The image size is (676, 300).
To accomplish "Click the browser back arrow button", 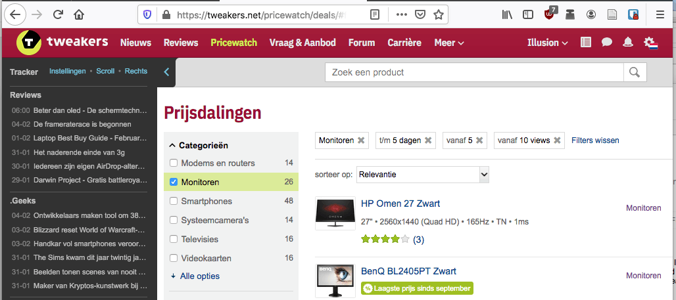I will point(15,14).
